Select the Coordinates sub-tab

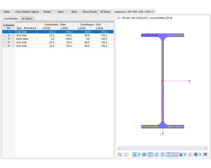(11, 19)
